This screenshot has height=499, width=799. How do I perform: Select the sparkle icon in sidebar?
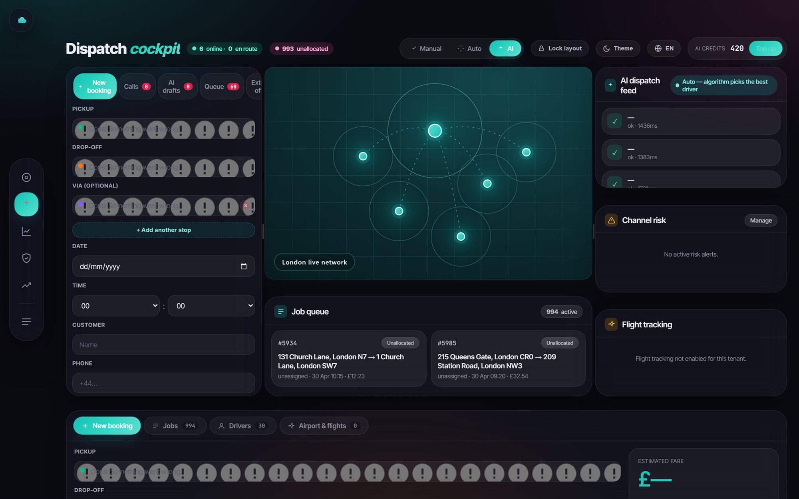coord(26,204)
